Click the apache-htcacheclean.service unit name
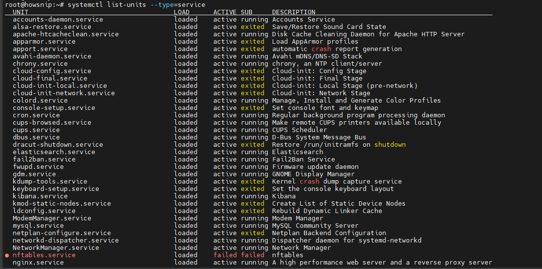 (x=66, y=34)
